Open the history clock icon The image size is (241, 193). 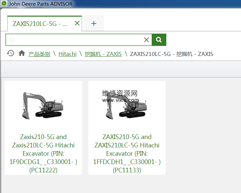click(11, 53)
